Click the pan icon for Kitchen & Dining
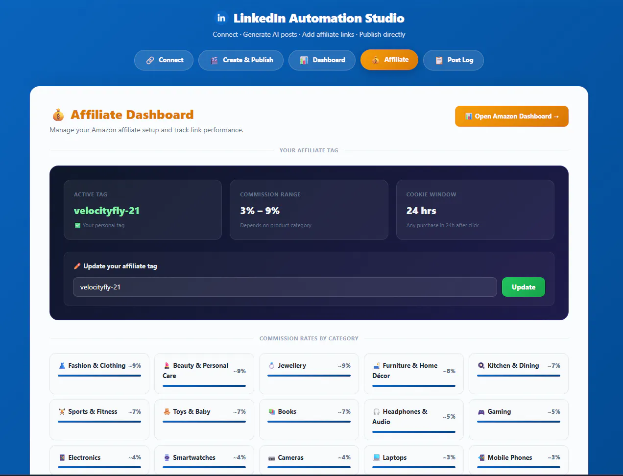Screen dimensions: 623x476 coord(481,366)
